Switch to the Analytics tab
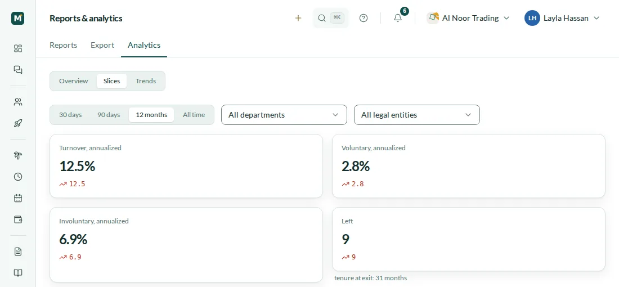This screenshot has height=287, width=619. point(144,45)
